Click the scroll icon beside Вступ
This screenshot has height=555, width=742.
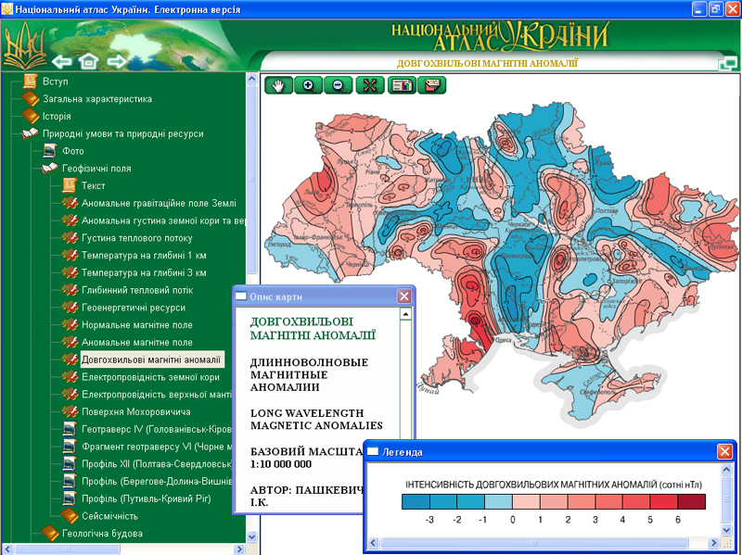[31, 82]
